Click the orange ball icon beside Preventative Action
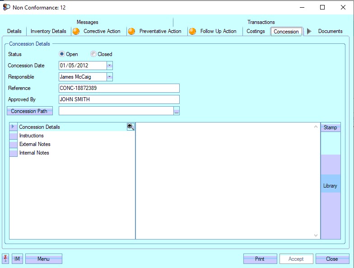This screenshot has width=354, height=268. 131,31
